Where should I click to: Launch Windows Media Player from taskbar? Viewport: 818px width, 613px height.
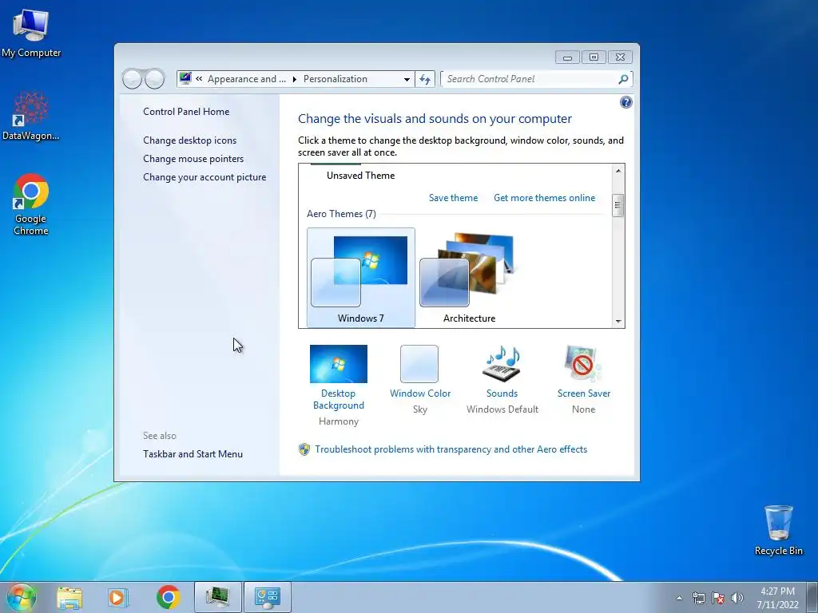(118, 597)
